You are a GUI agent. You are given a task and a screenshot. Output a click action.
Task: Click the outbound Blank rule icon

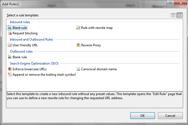click(10, 57)
